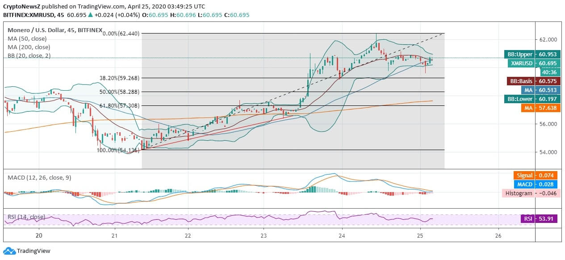The width and height of the screenshot is (565, 260).
Task: Click the orange MA 57.638 label
Action: (x=540, y=108)
